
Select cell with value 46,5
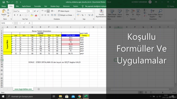(x=71, y=40)
